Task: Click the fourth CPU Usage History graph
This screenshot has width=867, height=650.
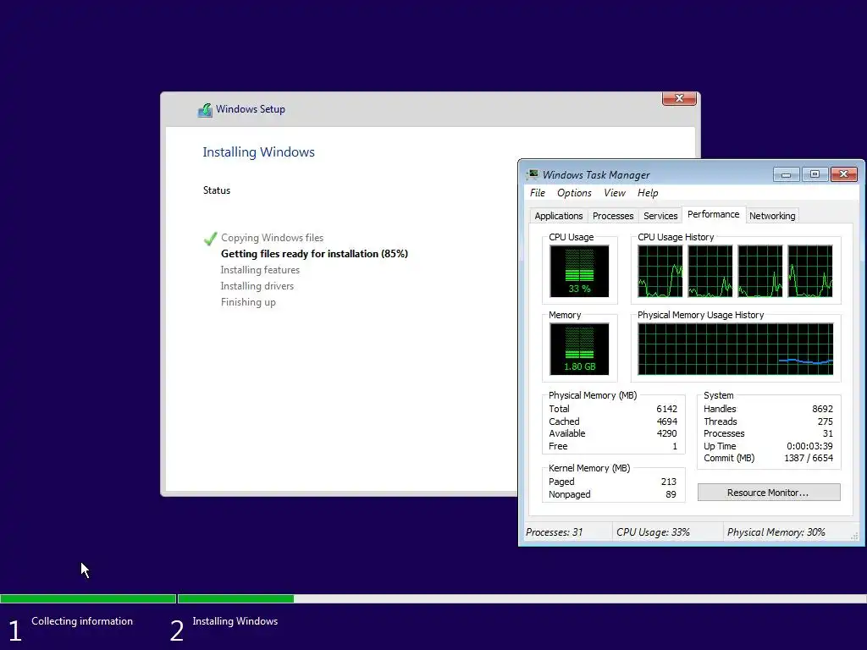Action: click(810, 272)
